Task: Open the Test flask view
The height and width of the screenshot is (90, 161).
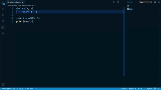Action: [x=3, y=33]
